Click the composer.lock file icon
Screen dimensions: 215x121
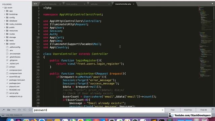click(7, 73)
